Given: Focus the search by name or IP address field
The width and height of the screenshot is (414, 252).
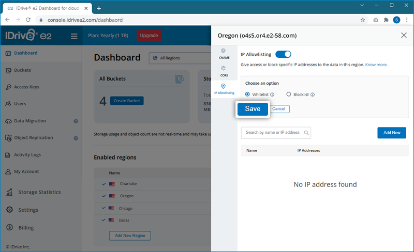Looking at the screenshot, I should coord(276,133).
